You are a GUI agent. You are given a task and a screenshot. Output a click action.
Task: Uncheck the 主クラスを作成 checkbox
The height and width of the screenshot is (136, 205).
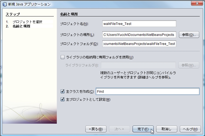pyautogui.click(x=63, y=92)
